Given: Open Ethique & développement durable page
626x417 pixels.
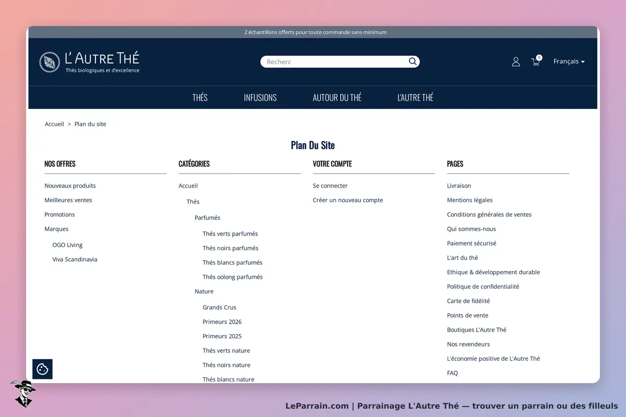Looking at the screenshot, I should 493,272.
